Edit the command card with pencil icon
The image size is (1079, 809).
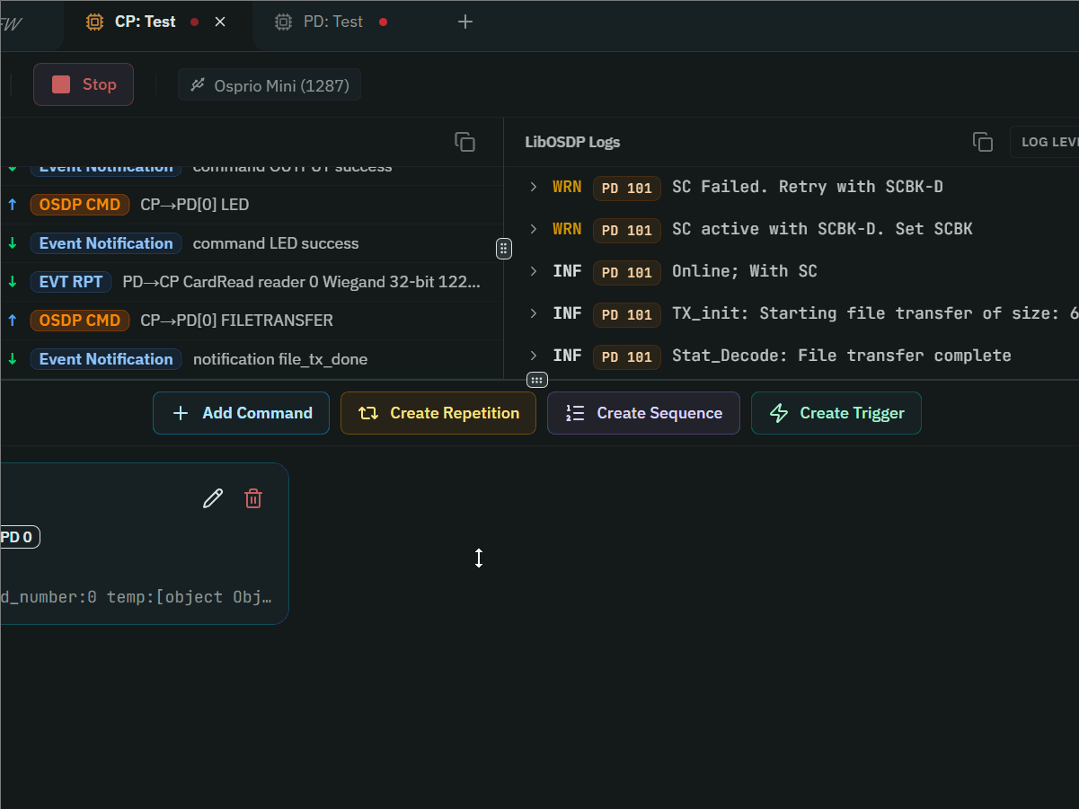pos(213,498)
